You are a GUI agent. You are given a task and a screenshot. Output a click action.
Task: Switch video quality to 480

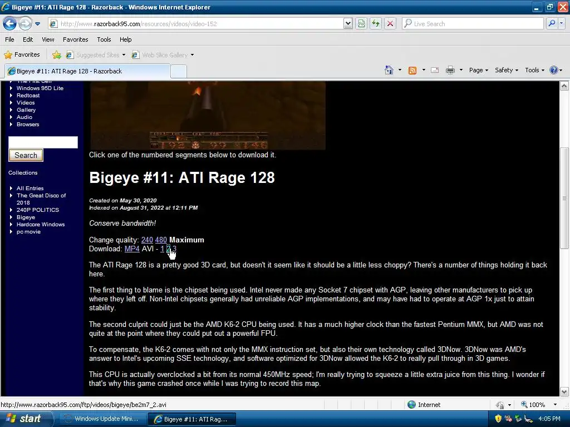click(161, 240)
